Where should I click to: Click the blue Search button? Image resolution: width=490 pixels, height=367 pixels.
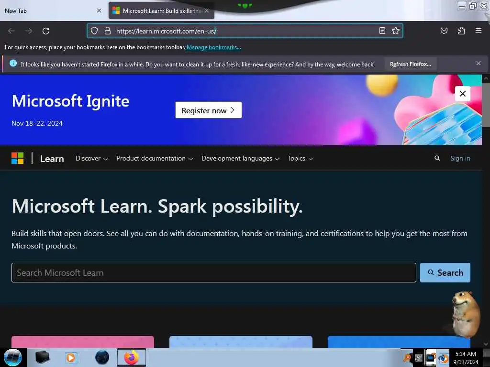pyautogui.click(x=445, y=273)
